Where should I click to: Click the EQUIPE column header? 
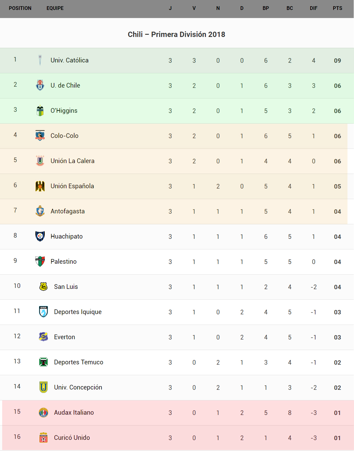(x=55, y=8)
